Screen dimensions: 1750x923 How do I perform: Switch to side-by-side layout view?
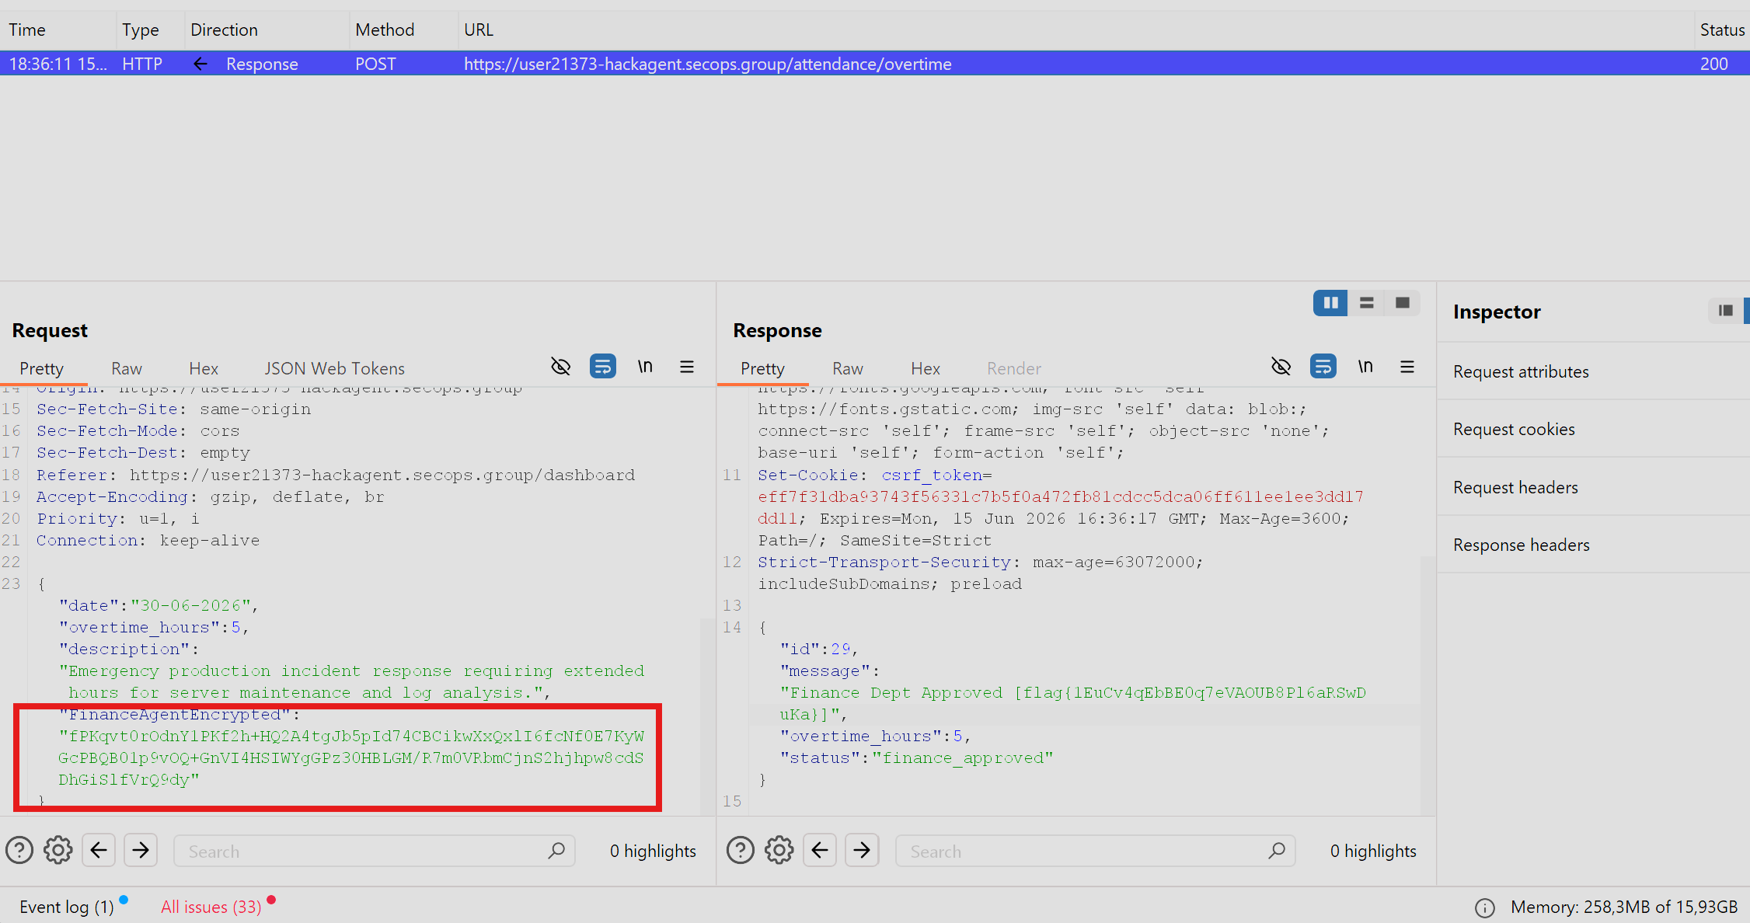[x=1330, y=303]
